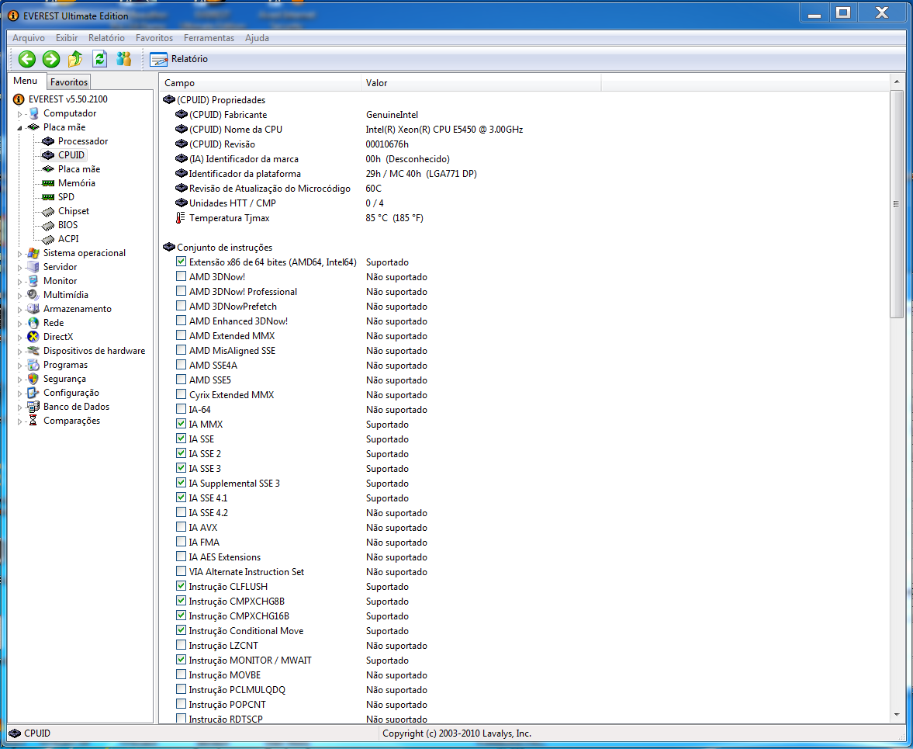Click the Memória module icon in the tree
Screen dimensions: 913x749
[x=48, y=183]
